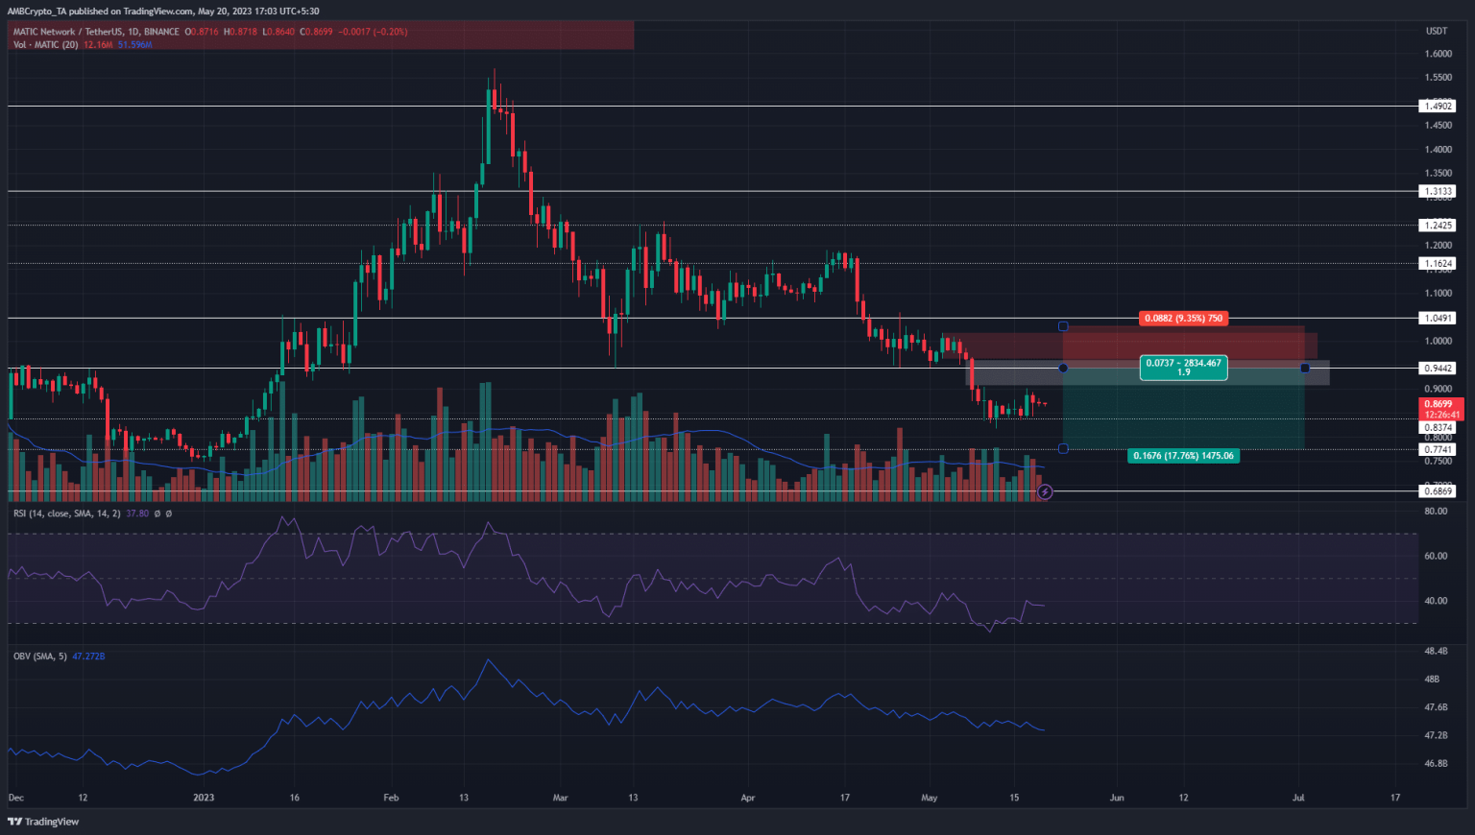The width and height of the screenshot is (1475, 835).
Task: Click the current price tag 0.8699
Action: click(x=1438, y=405)
